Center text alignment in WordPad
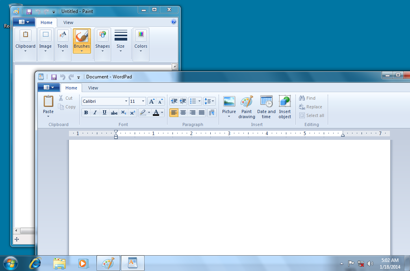Image resolution: width=410 pixels, height=271 pixels. click(183, 113)
